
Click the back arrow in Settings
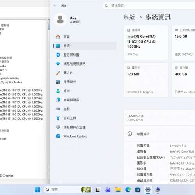55,6
